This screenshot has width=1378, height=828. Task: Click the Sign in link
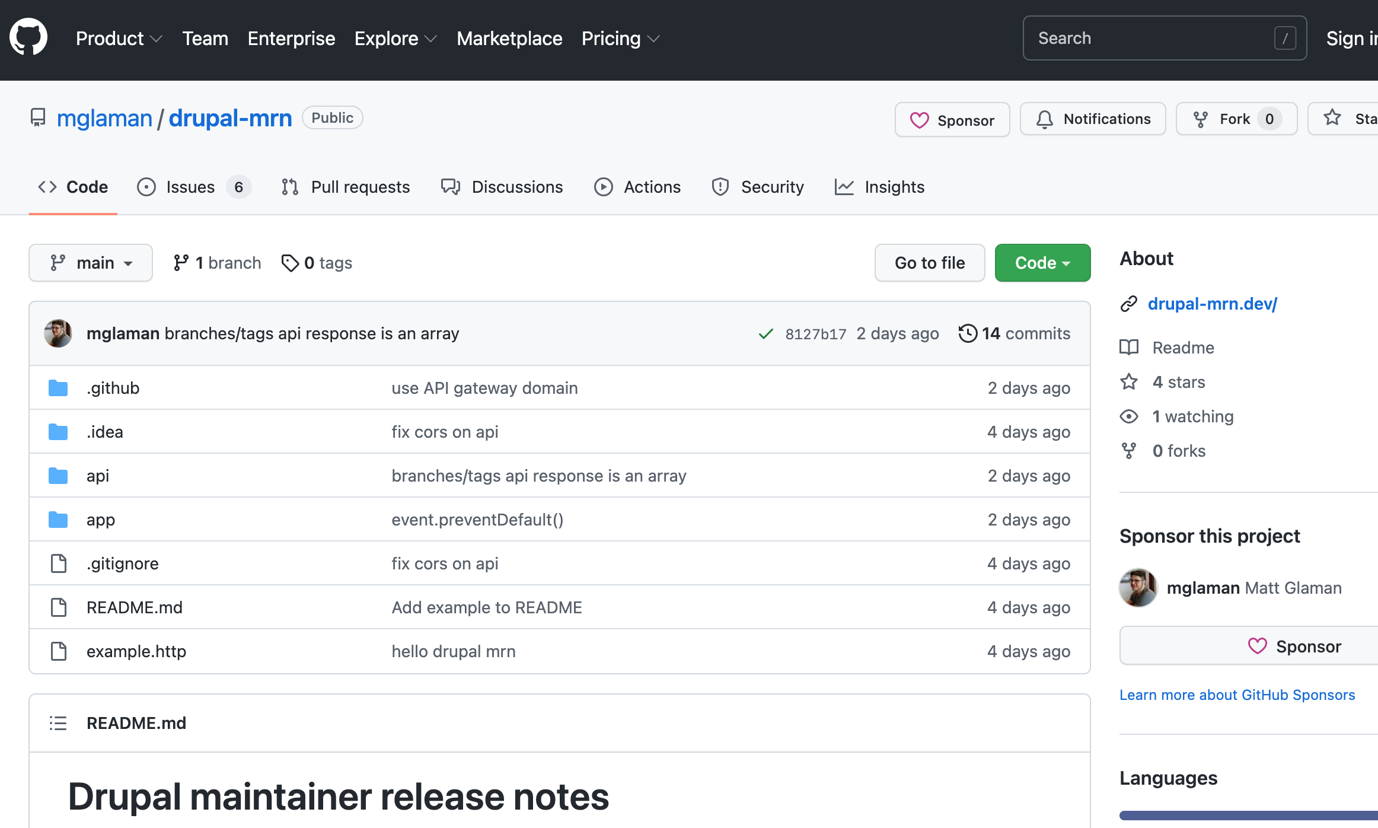click(1352, 39)
